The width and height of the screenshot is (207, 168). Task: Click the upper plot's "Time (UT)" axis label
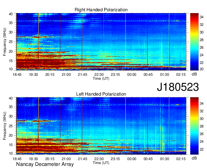pos(101,79)
